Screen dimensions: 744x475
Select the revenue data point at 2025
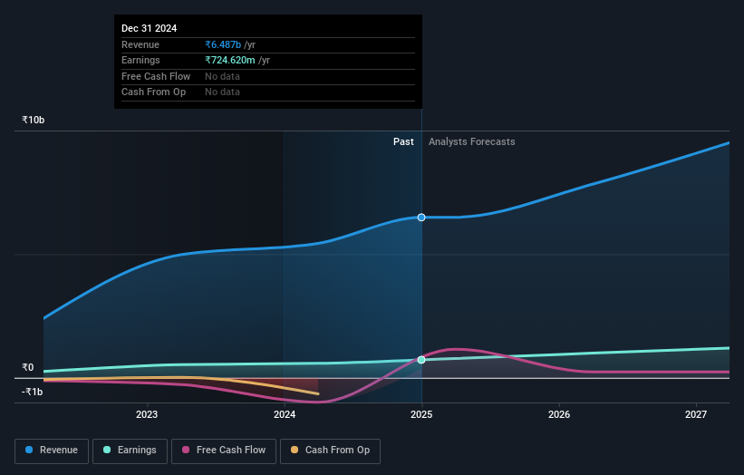421,218
